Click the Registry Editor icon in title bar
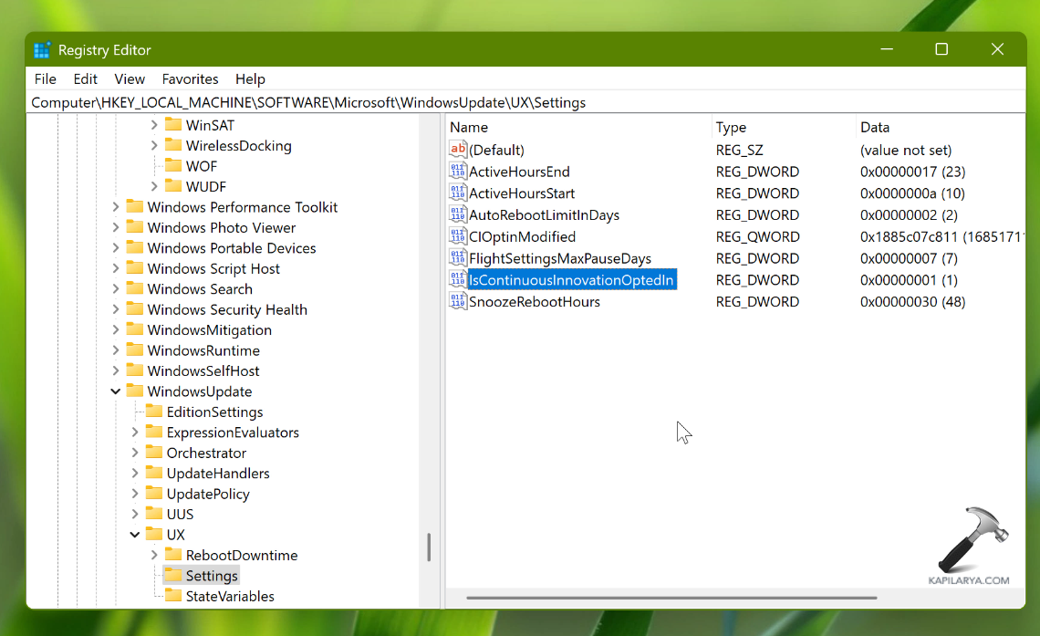Screen dimensions: 1040x636 coord(42,49)
